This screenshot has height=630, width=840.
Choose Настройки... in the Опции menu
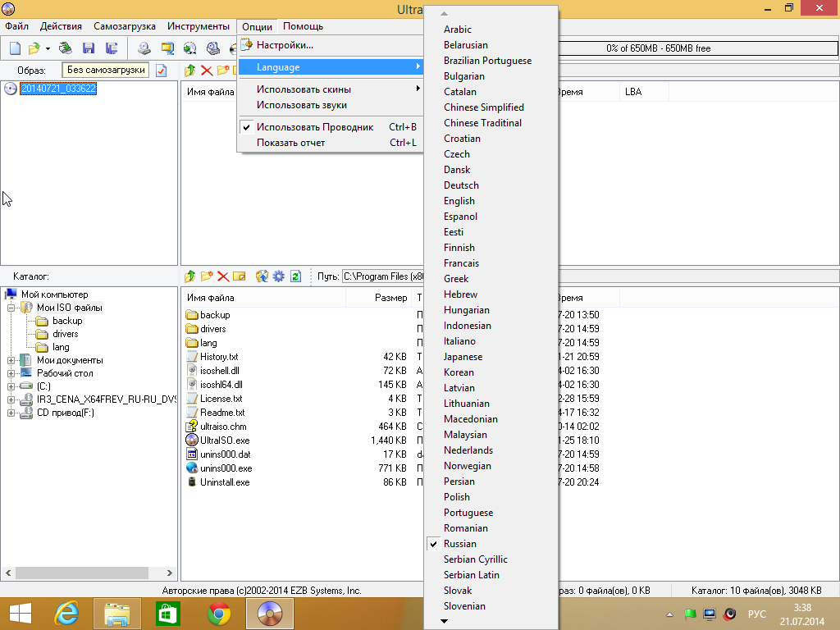330,45
